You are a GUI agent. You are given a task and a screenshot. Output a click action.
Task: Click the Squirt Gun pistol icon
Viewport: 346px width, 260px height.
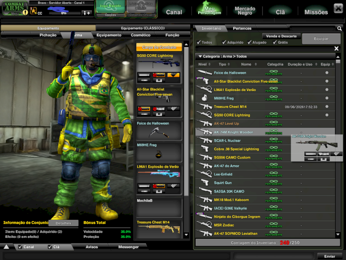click(205, 182)
